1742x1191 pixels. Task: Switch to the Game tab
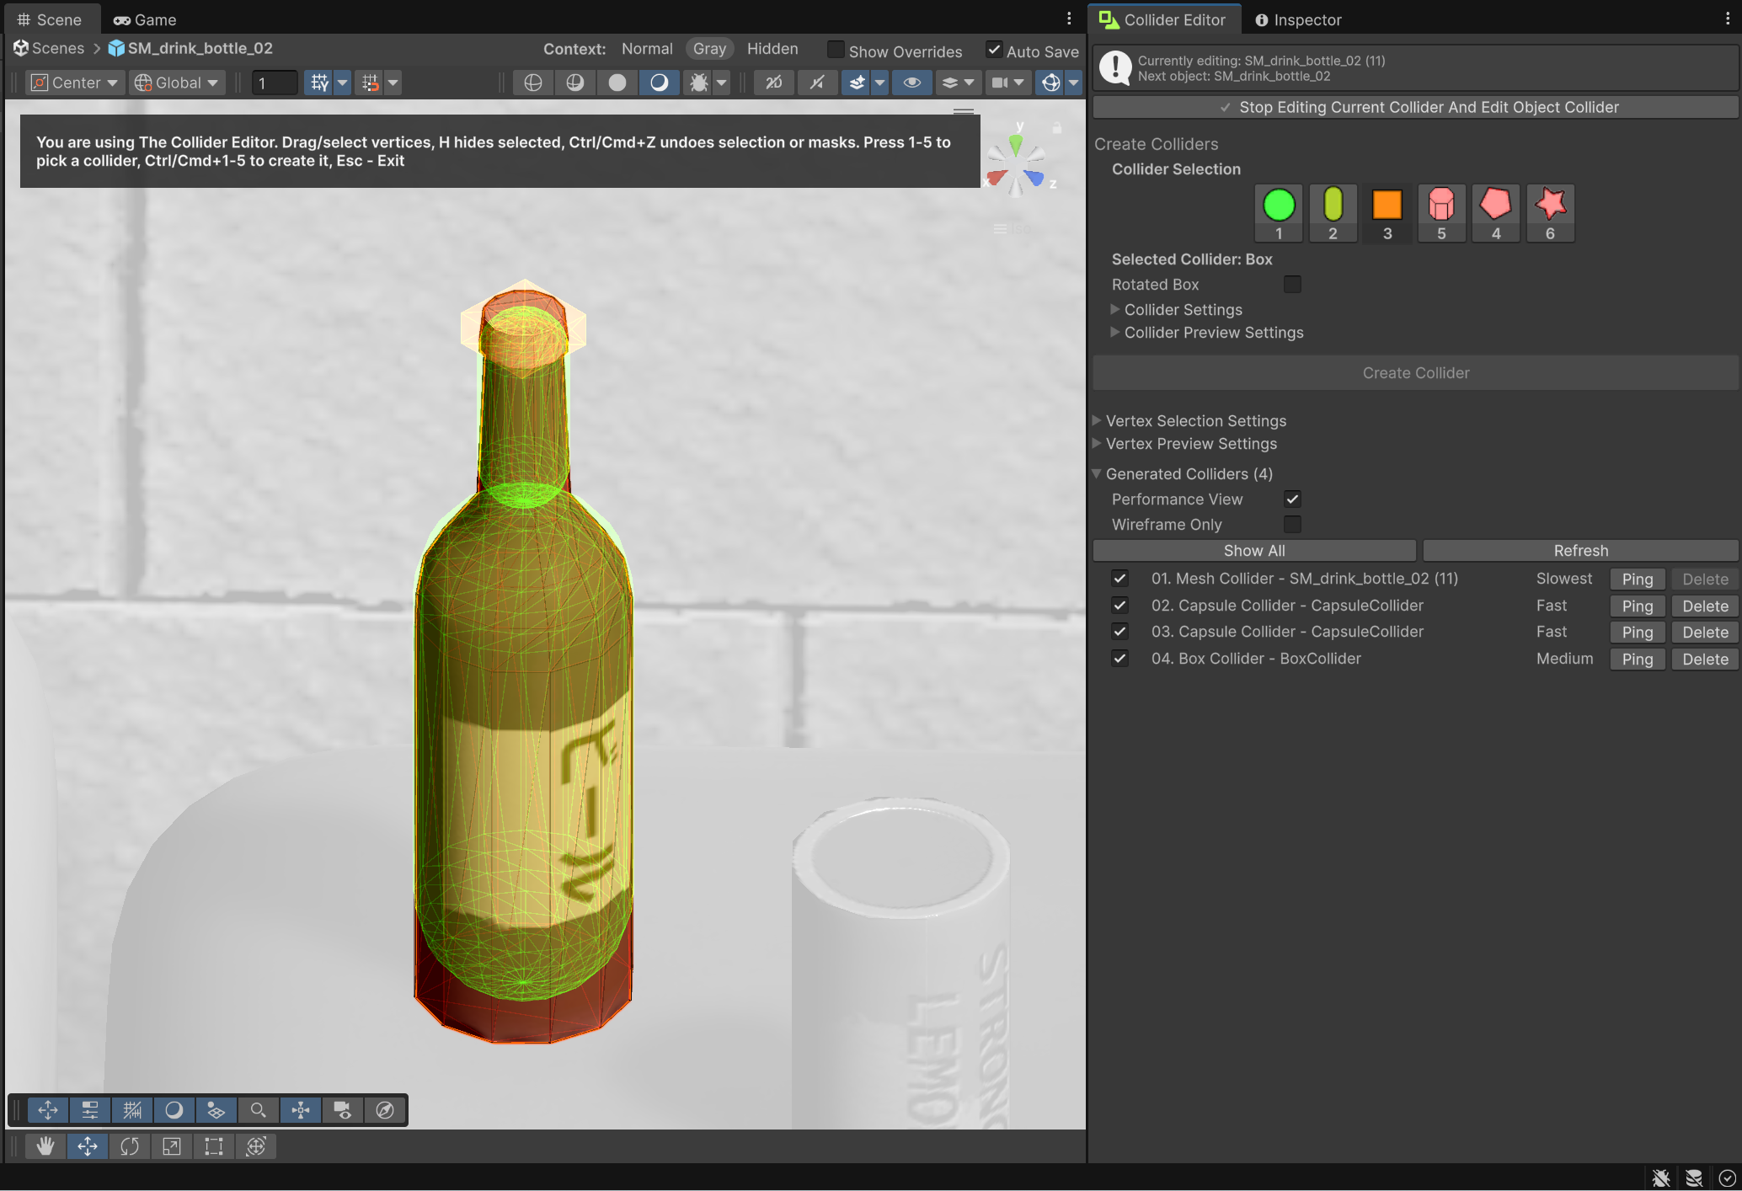145,19
